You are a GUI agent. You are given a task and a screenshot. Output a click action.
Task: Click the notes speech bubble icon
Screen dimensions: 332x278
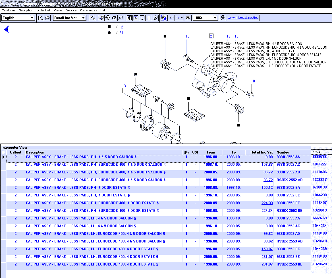[188, 18]
